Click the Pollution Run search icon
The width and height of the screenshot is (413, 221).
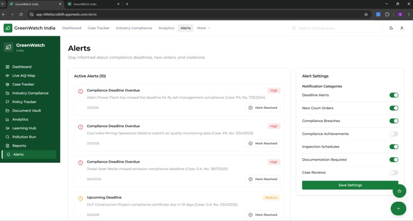point(7,137)
